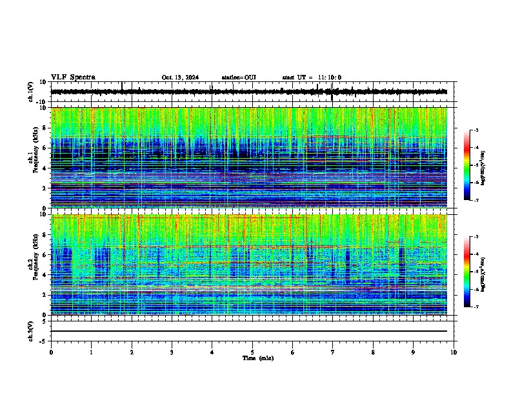Click the "ch.3(V)" axis label
511x395 pixels.
click(x=31, y=331)
